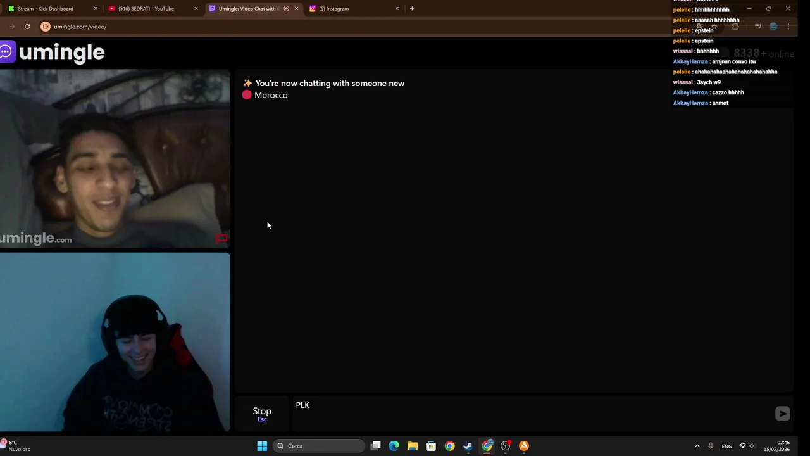
Task: Click "You're now chatting with someone new" text
Action: coord(330,83)
